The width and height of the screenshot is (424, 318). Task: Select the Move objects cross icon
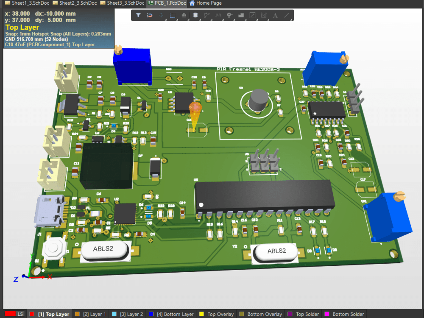click(x=161, y=15)
